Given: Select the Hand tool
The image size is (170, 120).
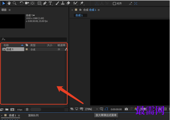Looking at the screenshot, I should tap(9, 3).
